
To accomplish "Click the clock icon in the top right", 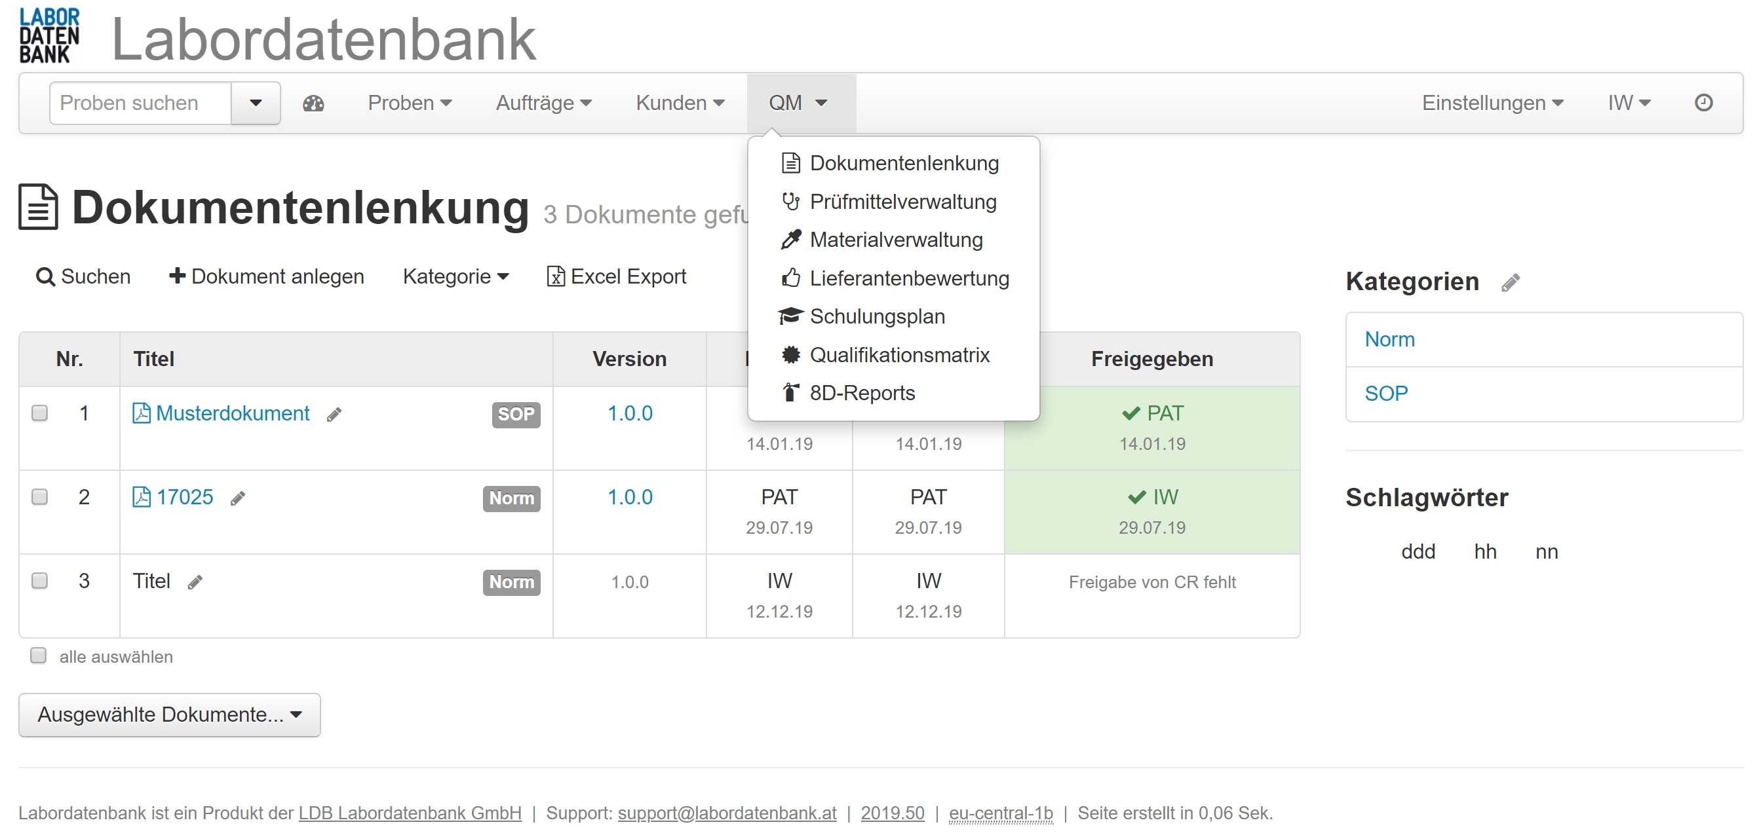I will (1703, 103).
